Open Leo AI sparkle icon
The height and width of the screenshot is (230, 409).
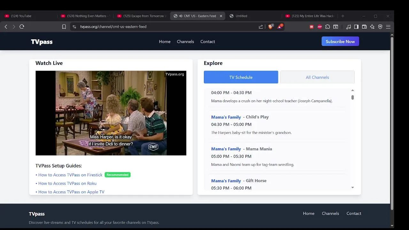pyautogui.click(x=372, y=27)
